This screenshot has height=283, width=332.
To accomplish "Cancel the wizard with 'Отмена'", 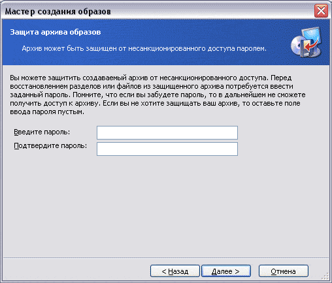I will pos(284,271).
